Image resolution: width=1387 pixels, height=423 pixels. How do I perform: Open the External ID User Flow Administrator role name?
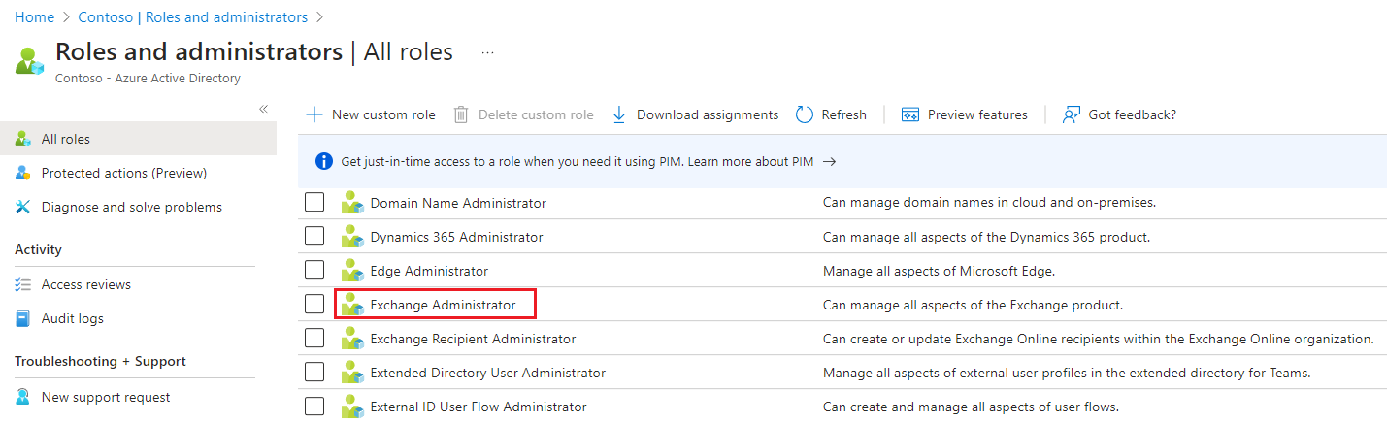coord(479,407)
